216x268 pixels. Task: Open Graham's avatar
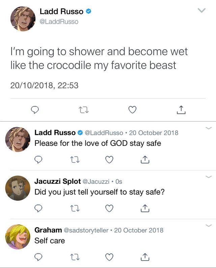click(18, 237)
